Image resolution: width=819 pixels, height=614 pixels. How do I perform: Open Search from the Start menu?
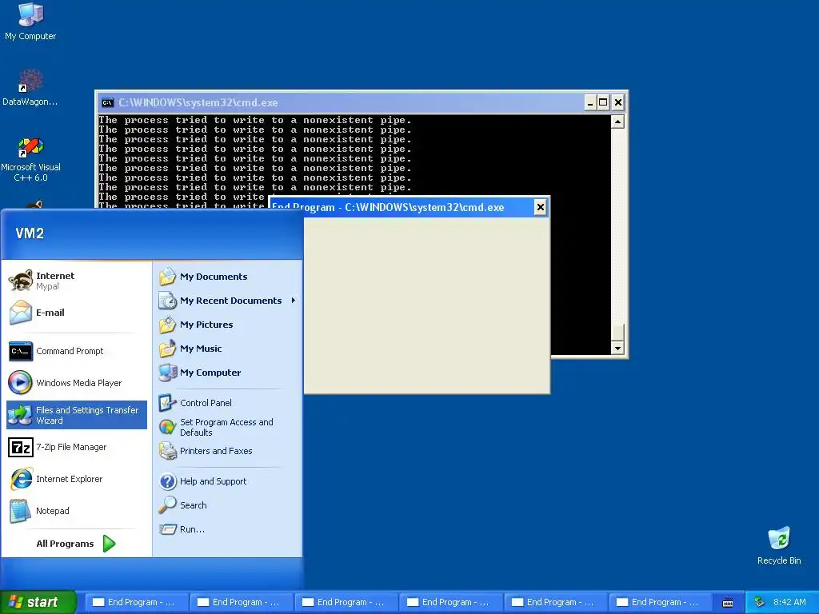pos(227,505)
